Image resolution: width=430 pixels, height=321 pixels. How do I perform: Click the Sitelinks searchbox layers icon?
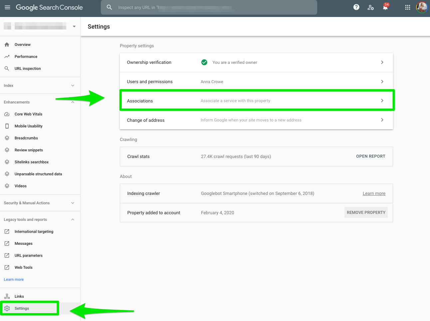tap(7, 162)
